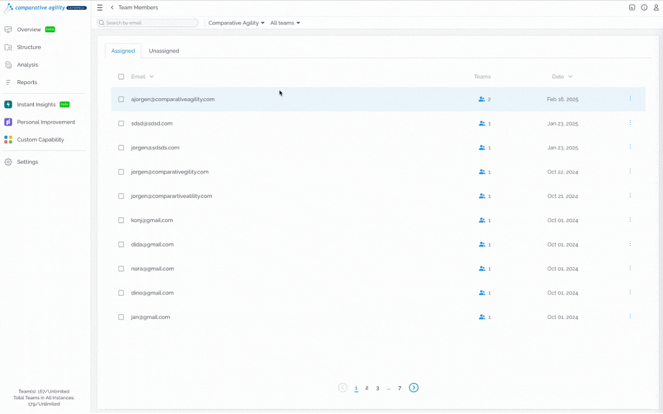
Task: Focus the Search by email field
Action: point(148,23)
